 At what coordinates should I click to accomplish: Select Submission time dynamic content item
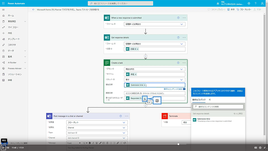pos(218,120)
